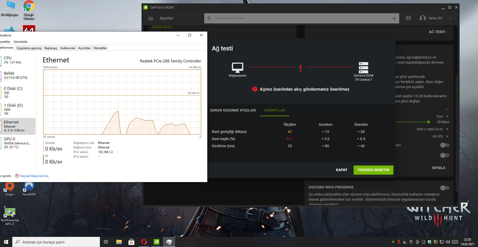Click the AĞ TESTI button in settings

tap(437, 32)
